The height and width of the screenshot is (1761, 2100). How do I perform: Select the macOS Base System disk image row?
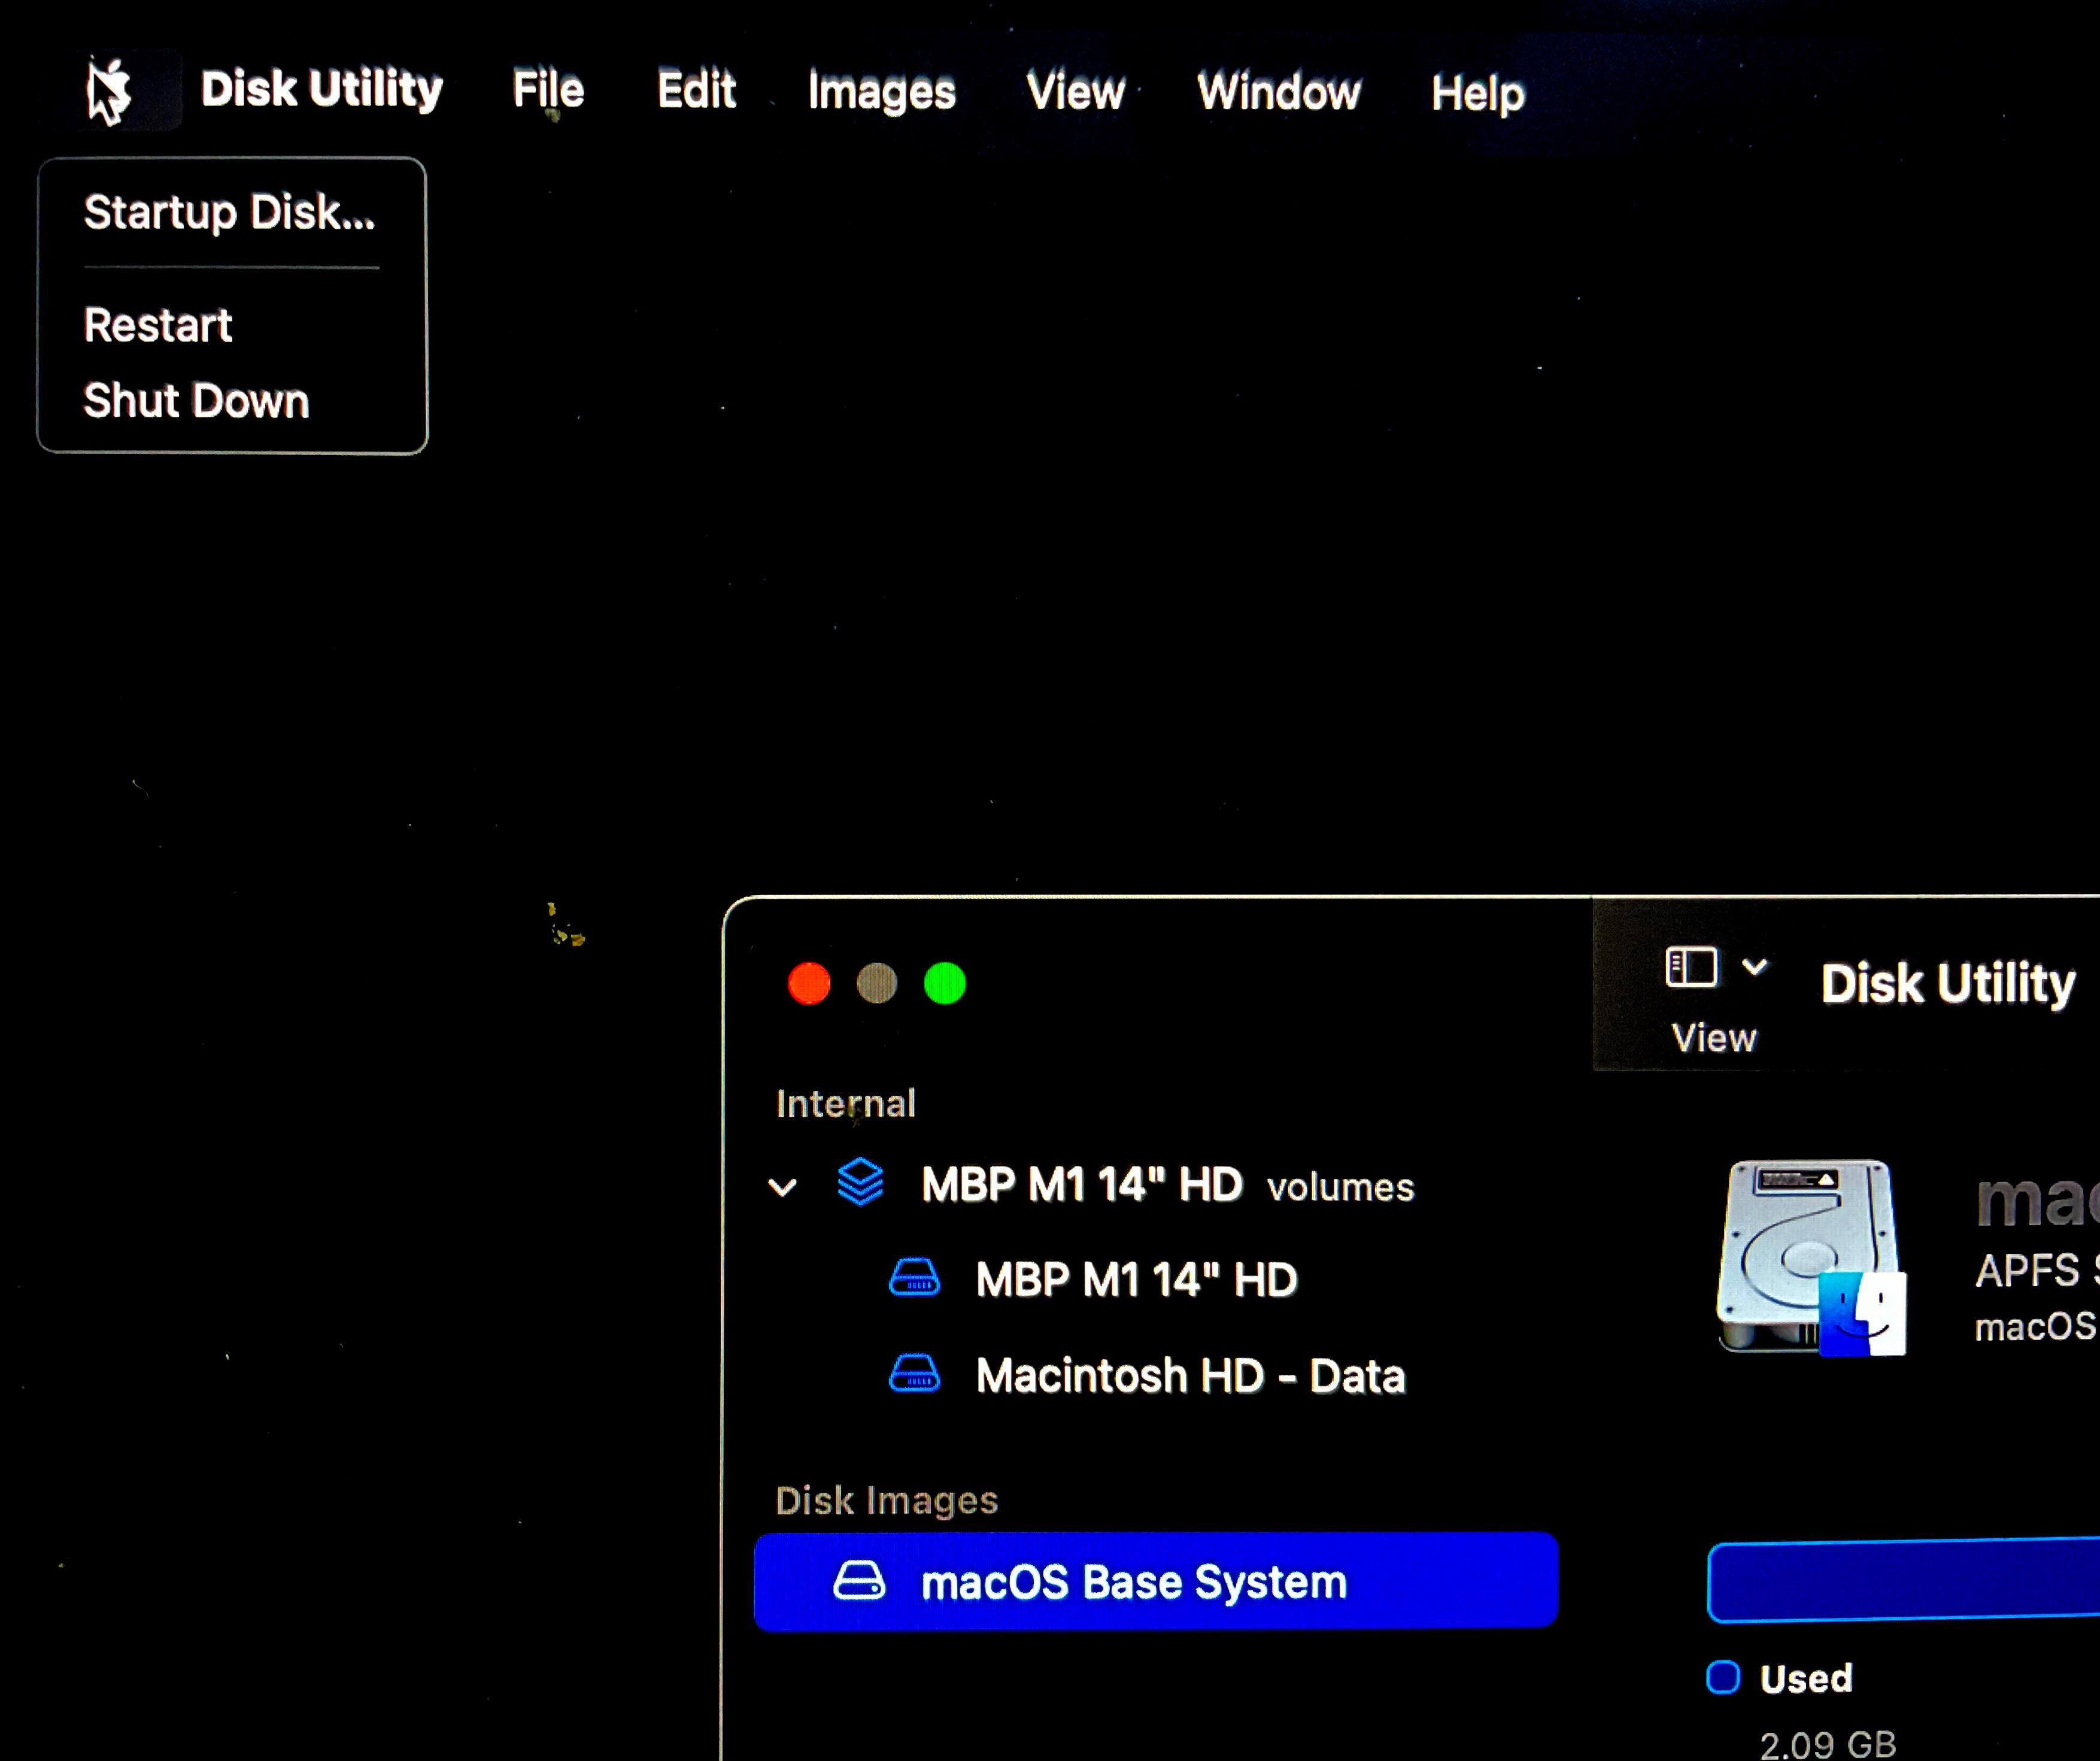pos(1155,1581)
